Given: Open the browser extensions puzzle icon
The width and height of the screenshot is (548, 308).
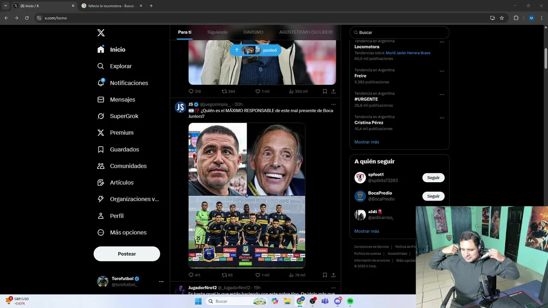Looking at the screenshot, I should click(x=516, y=18).
